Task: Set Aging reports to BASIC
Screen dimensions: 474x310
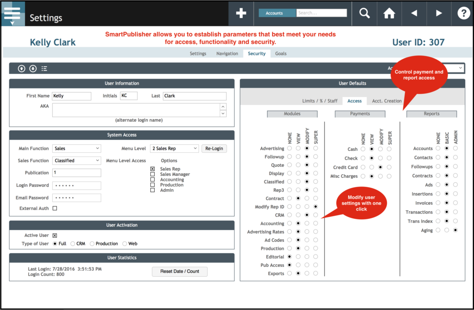Action: pyautogui.click(x=447, y=230)
